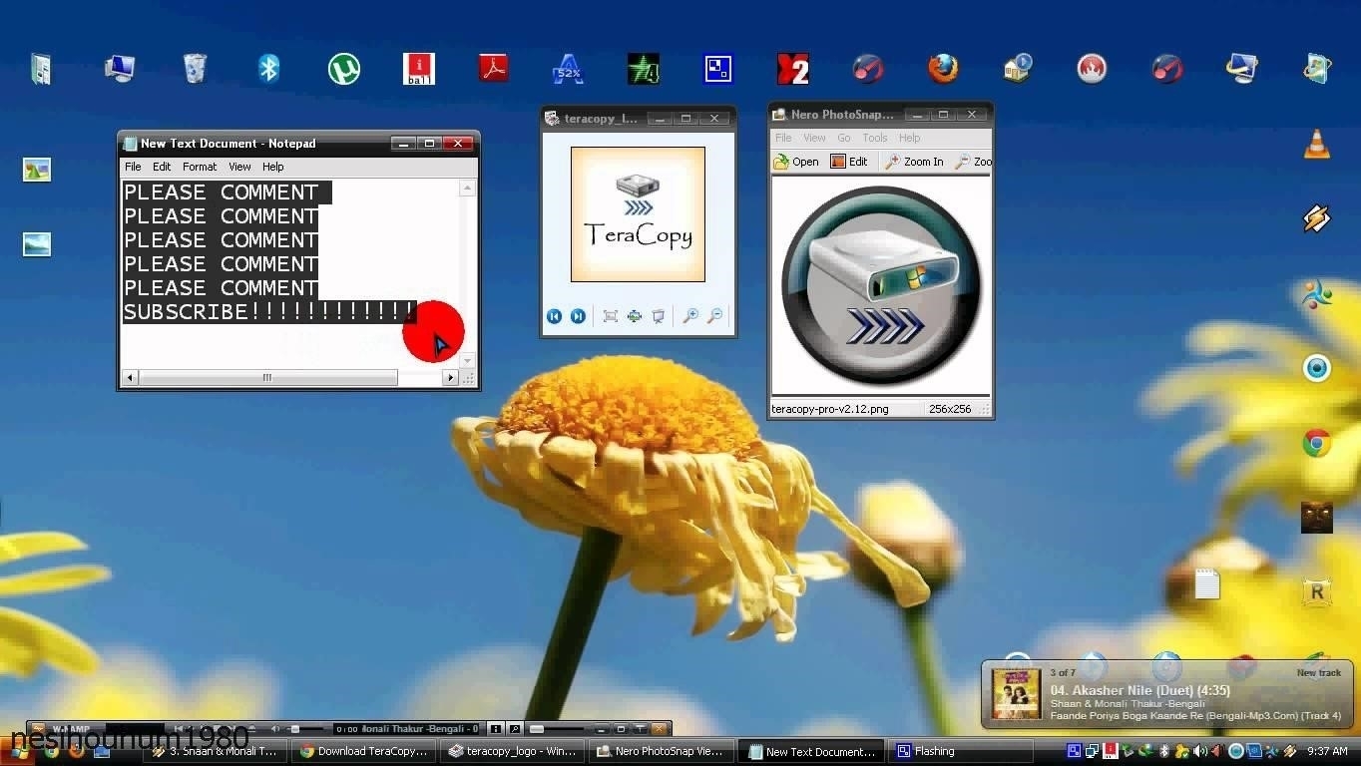Open the uTorrent desktop shortcut

click(x=344, y=69)
